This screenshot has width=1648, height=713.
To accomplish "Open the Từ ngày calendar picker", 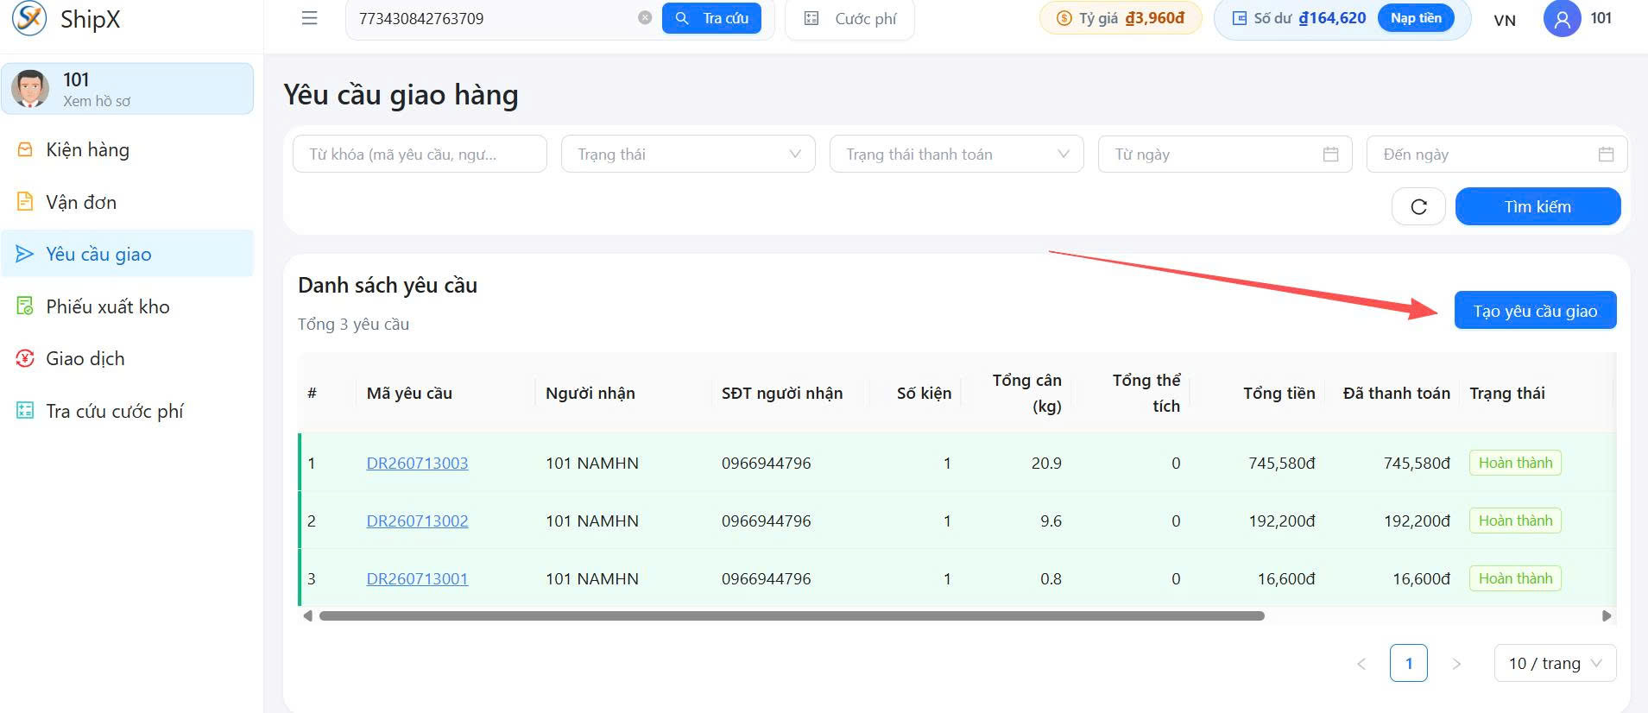I will (1330, 155).
